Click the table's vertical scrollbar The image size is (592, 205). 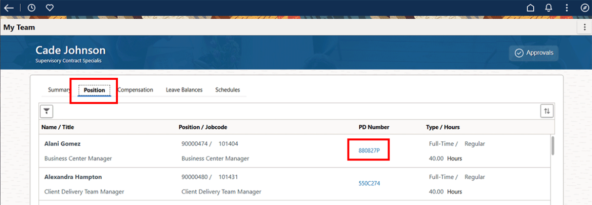553,146
